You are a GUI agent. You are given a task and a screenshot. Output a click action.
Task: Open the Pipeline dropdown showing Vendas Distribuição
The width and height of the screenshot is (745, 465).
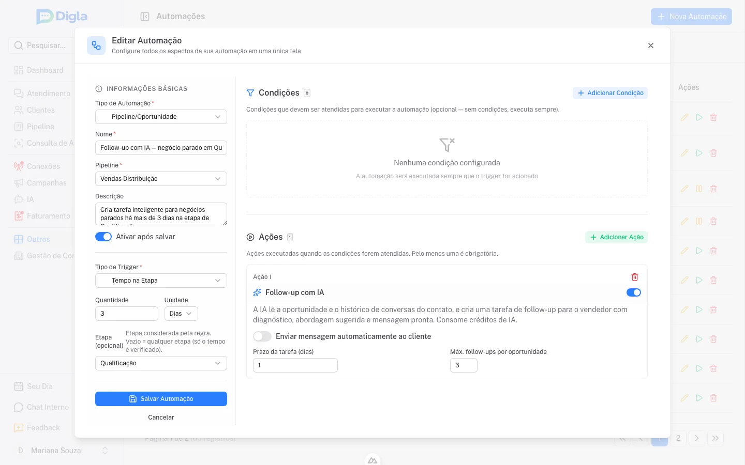161,179
